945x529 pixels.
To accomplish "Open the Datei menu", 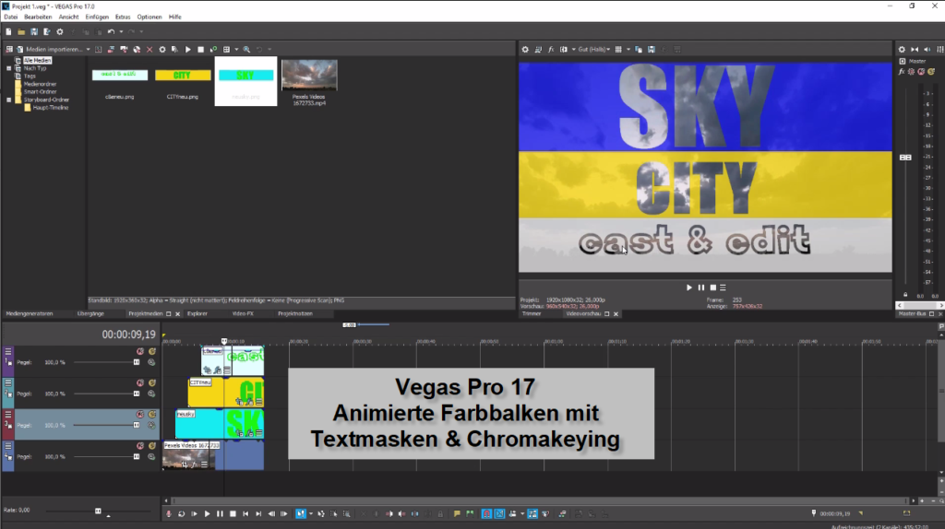I will 11,17.
